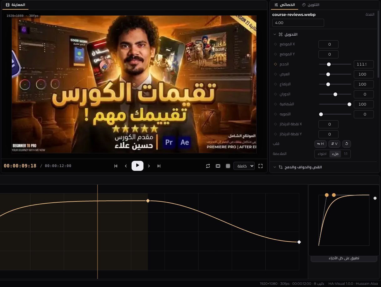The height and width of the screenshot is (287, 381).
Task: Select the المعاينة preview tab
Action: click(x=16, y=5)
